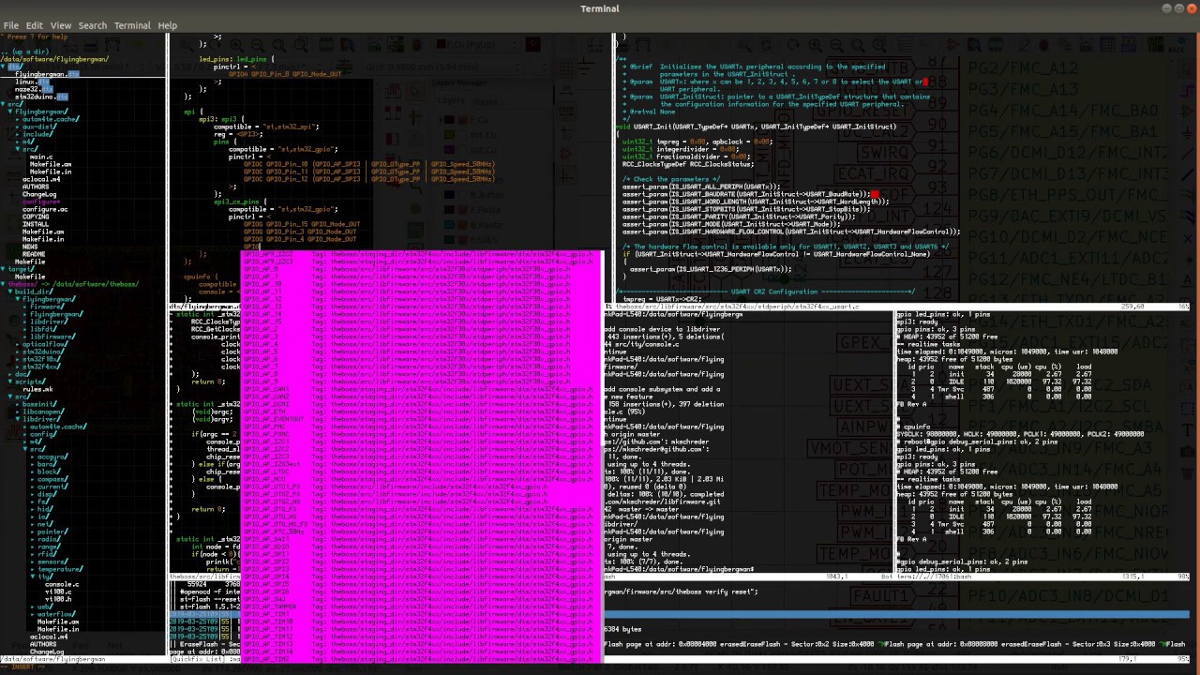Open naze32.dts file
Viewport: 1200px width, 675px height.
click(34, 89)
